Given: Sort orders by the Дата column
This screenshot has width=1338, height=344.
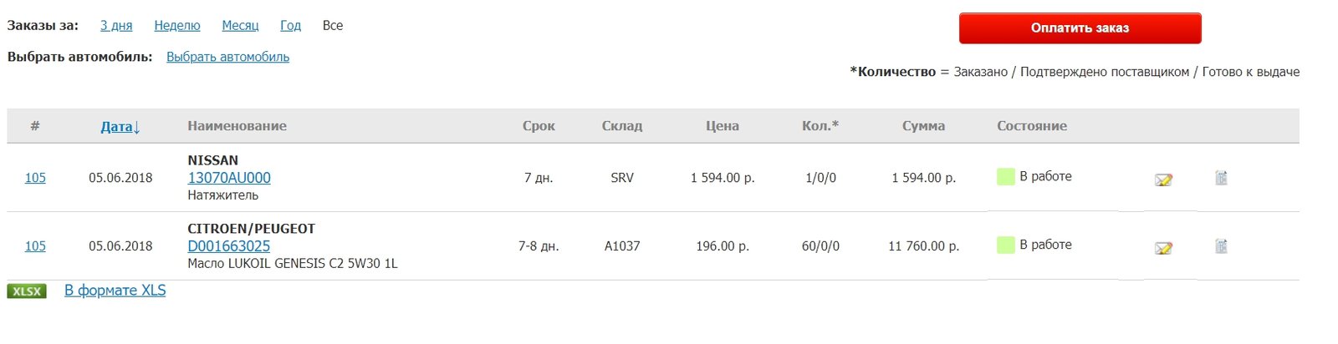Looking at the screenshot, I should click(120, 127).
